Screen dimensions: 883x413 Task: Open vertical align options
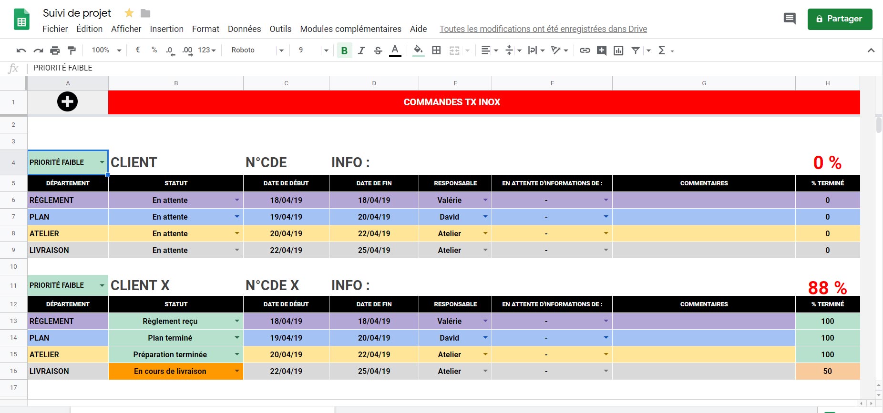(513, 50)
